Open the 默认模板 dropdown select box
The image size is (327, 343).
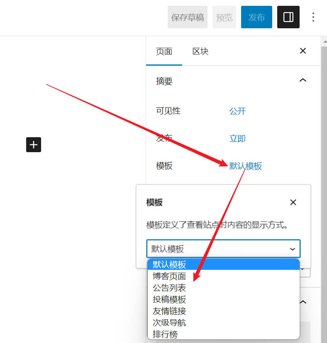[x=223, y=249]
